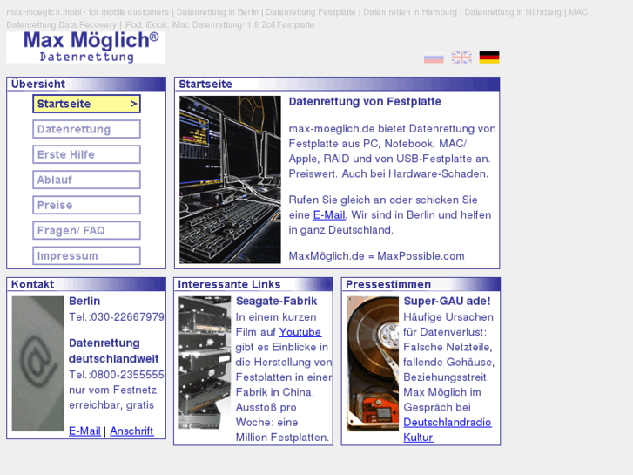Select Preise in the overview menu
The height and width of the screenshot is (475, 633).
86,205
